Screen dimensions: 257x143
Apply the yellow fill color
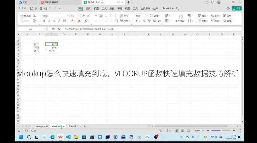point(72,21)
